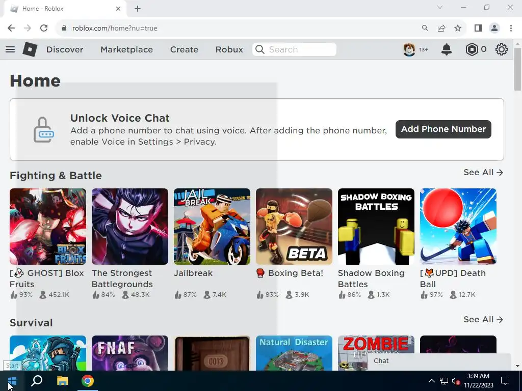
Task: Close the Home - Roblox tab
Action: click(x=118, y=9)
